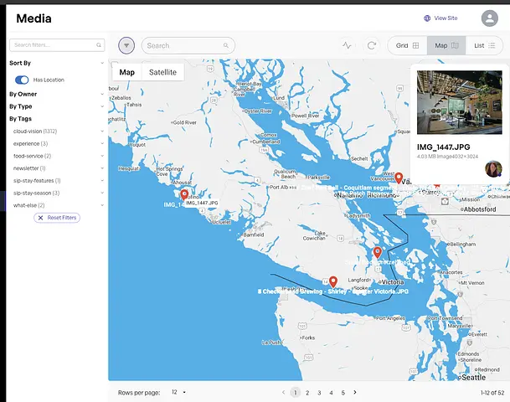Screen dimensions: 510x402
Task: Switch the map to Satellite view
Action: point(162,72)
